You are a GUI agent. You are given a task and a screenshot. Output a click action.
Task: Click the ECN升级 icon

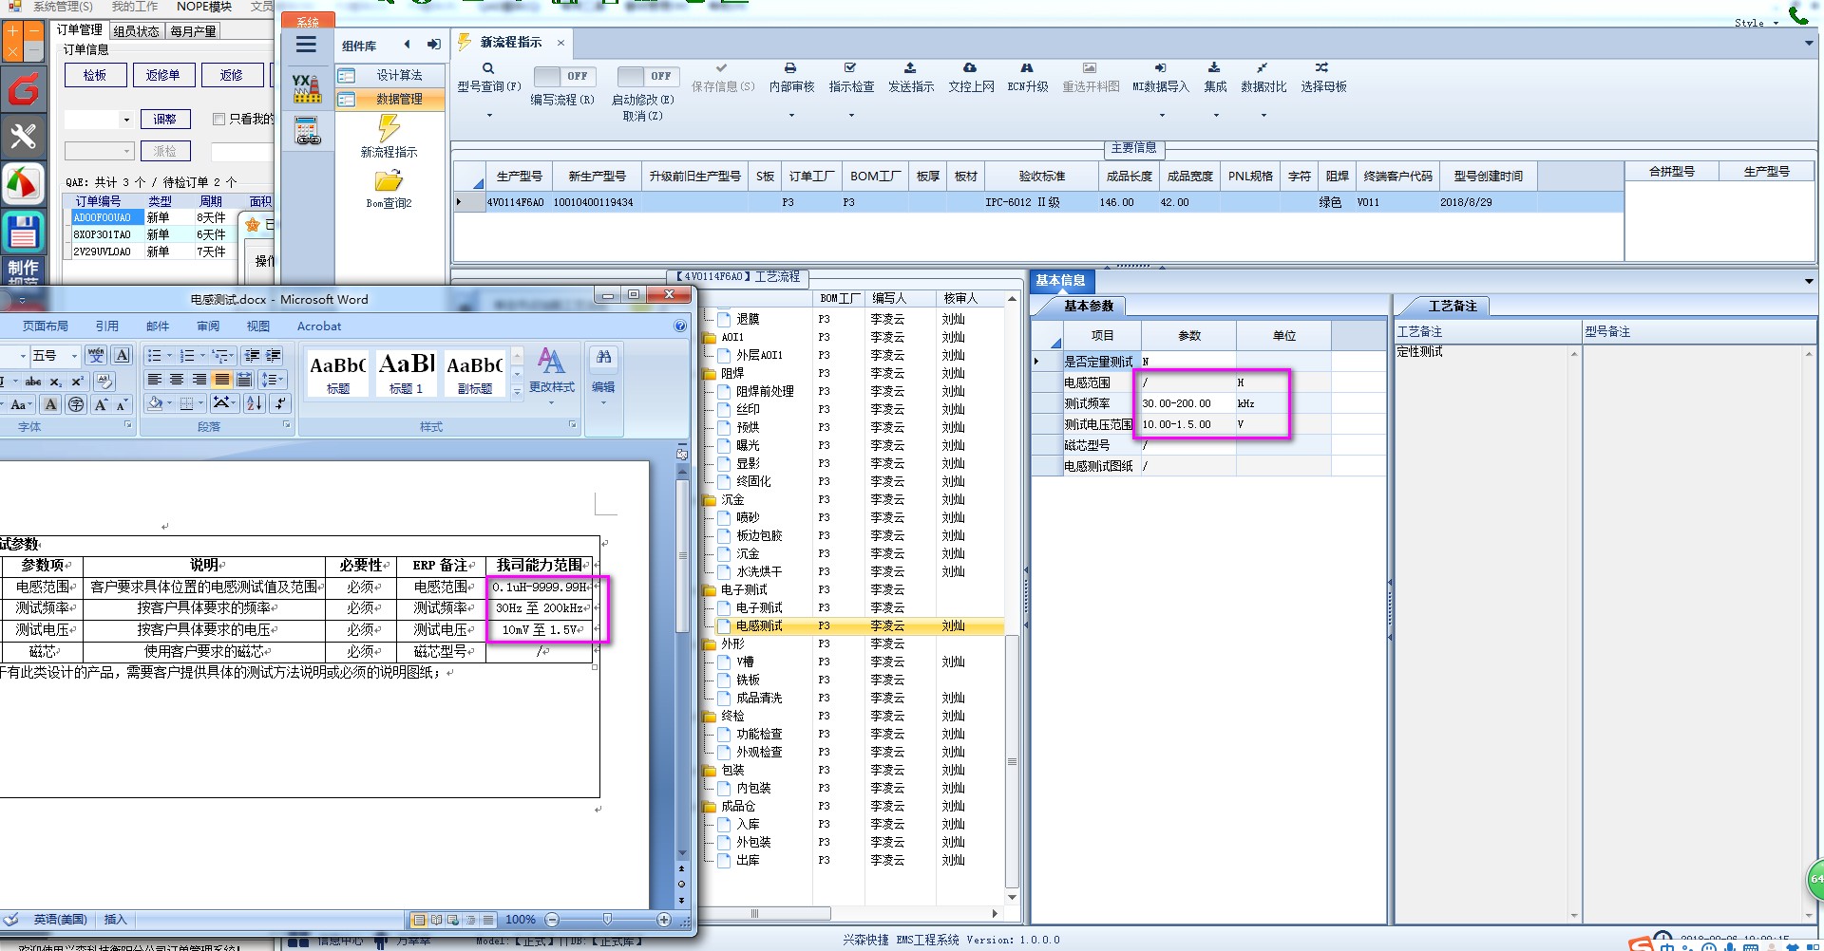[x=1027, y=68]
